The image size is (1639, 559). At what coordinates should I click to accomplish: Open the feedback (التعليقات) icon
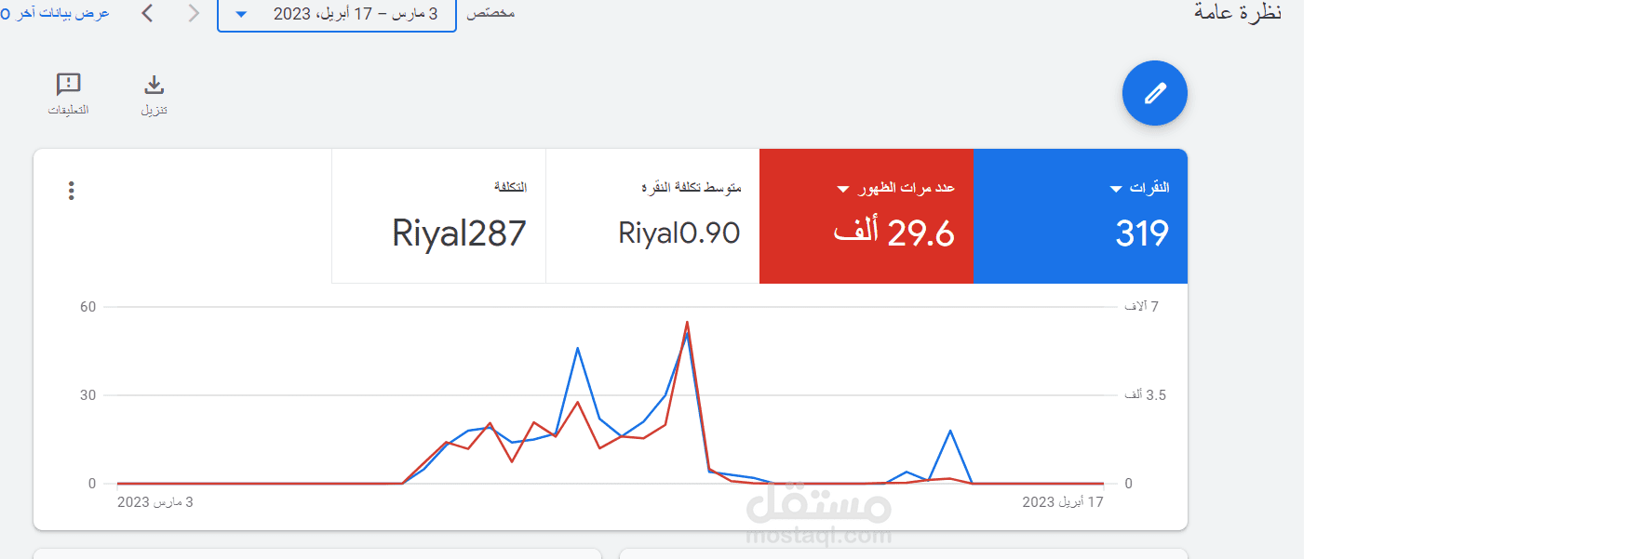click(68, 86)
